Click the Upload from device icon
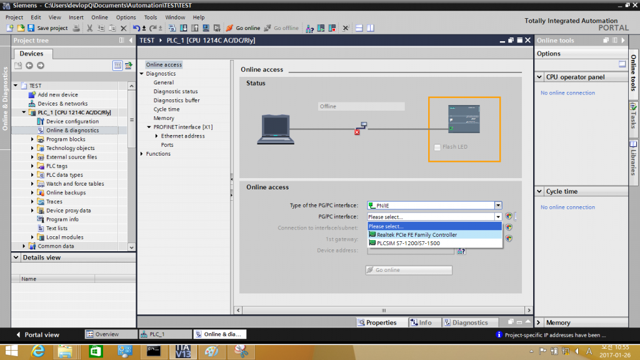 pyautogui.click(x=195, y=28)
